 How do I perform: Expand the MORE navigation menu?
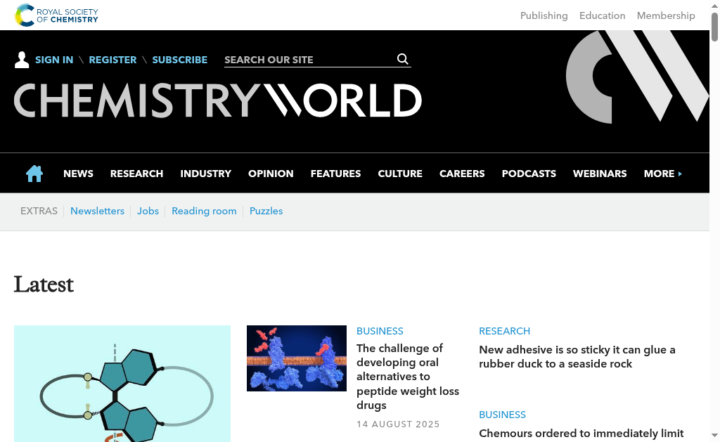(x=662, y=174)
